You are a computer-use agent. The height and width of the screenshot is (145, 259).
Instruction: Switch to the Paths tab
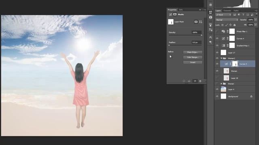pyautogui.click(x=236, y=11)
